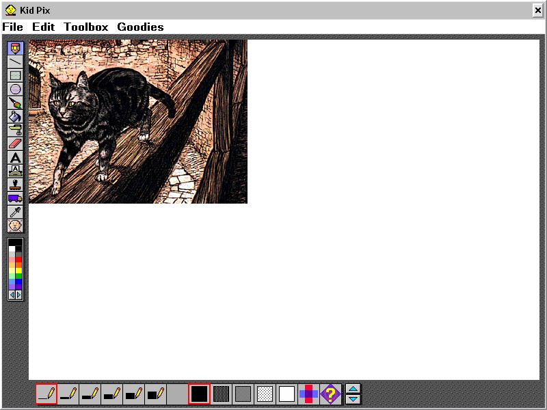Pick the white color swatch
Screen dimensions: 547x410
coord(12,249)
